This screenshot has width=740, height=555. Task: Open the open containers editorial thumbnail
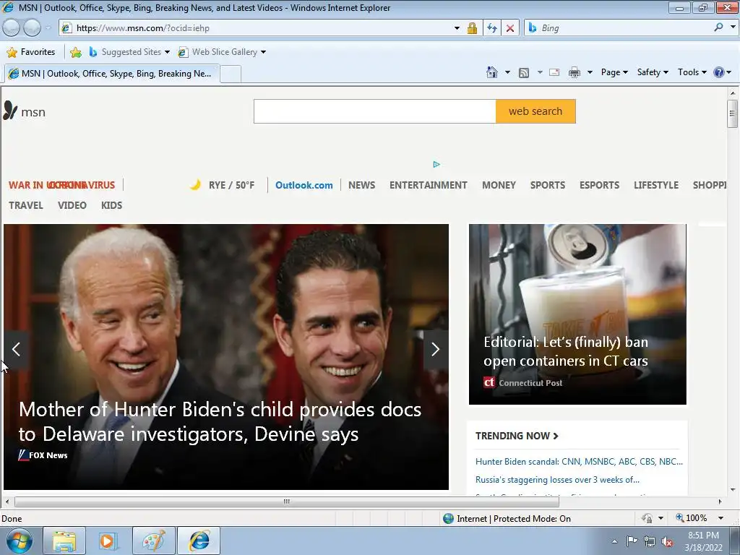point(577,314)
